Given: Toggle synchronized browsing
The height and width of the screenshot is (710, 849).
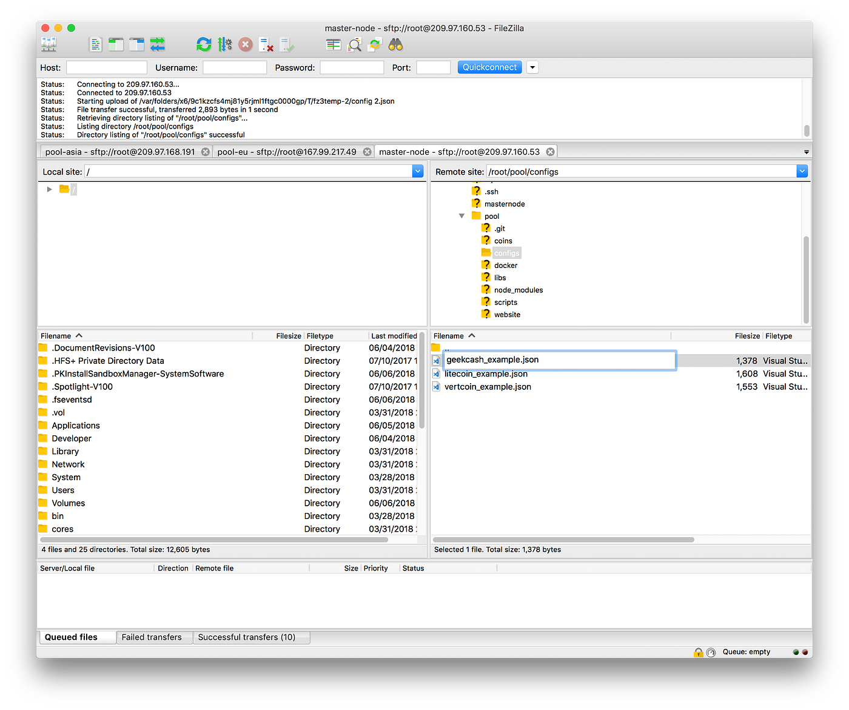Looking at the screenshot, I should point(375,44).
